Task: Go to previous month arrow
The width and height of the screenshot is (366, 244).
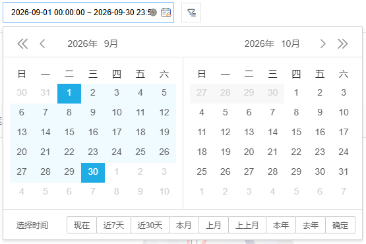Action: [x=42, y=44]
